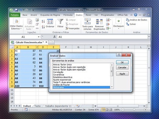Viewport: 159px width, 119px height.
Task: Click the Select All corner button
Action: pyautogui.click(x=12, y=47)
